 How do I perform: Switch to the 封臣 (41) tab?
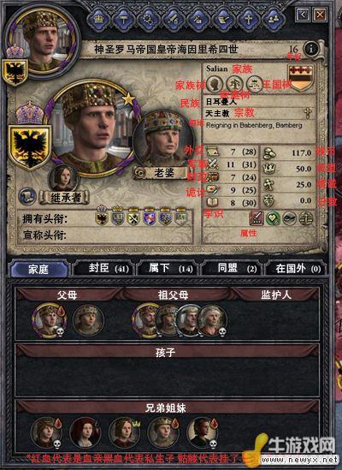click(104, 268)
